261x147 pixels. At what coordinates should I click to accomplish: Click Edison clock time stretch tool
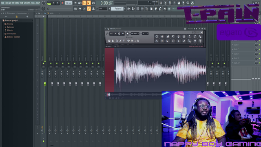coord(173,41)
